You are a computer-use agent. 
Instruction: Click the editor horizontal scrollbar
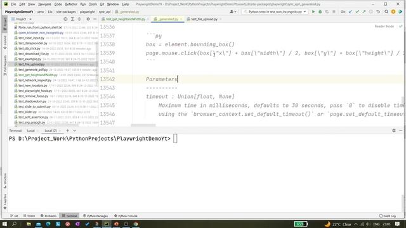tap(143, 125)
